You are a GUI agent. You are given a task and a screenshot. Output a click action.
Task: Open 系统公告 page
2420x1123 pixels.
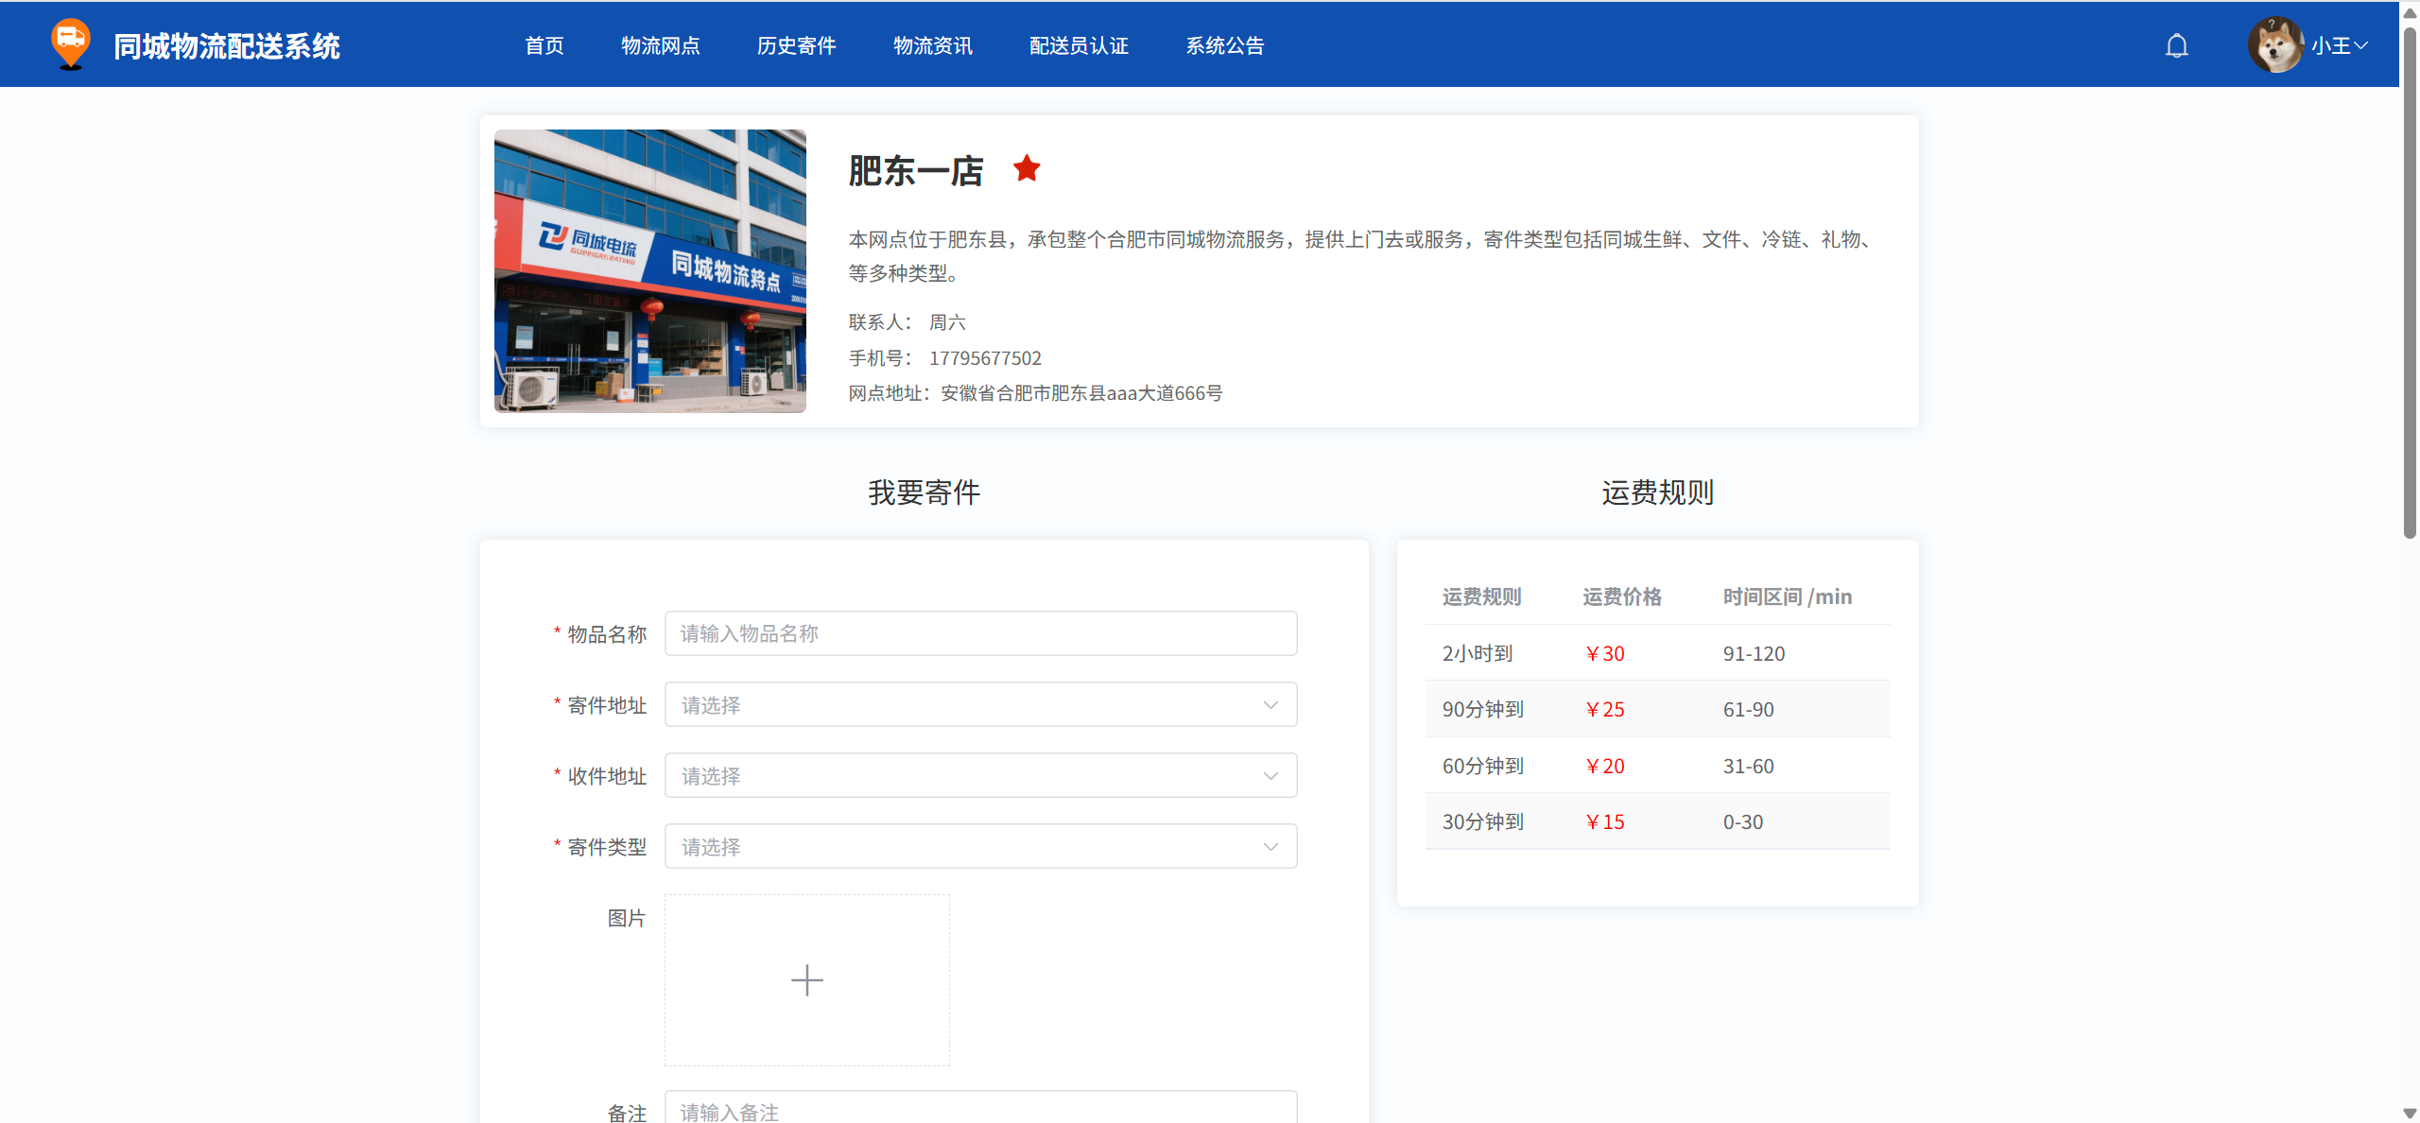[x=1224, y=45]
